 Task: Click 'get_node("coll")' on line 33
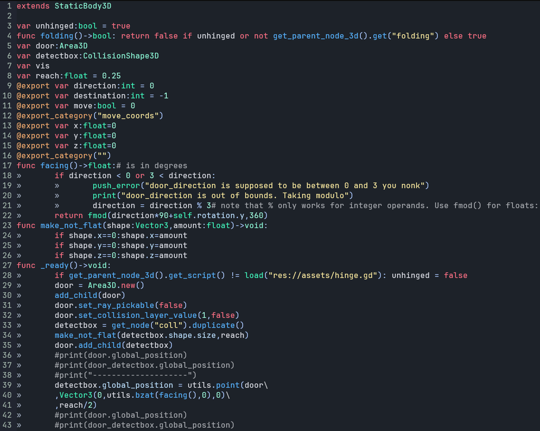150,325
